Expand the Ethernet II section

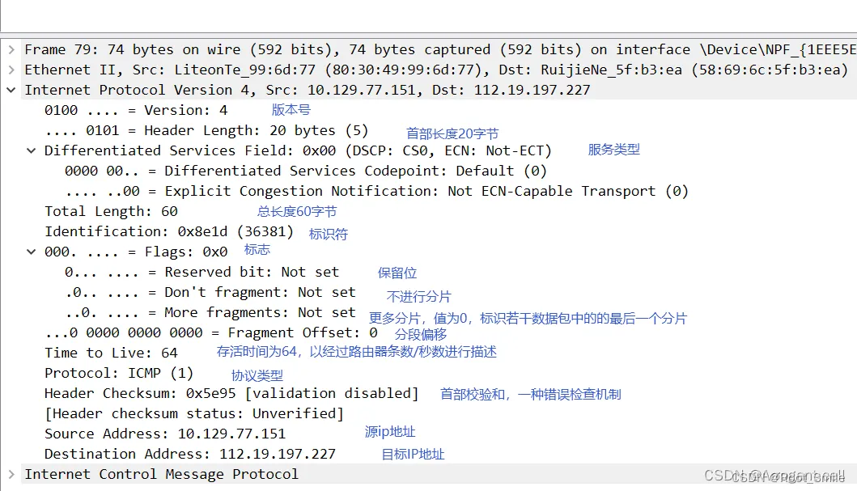point(11,70)
